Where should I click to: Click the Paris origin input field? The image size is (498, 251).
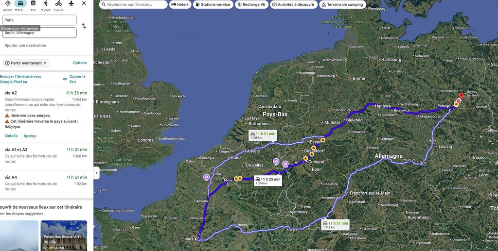(x=39, y=20)
